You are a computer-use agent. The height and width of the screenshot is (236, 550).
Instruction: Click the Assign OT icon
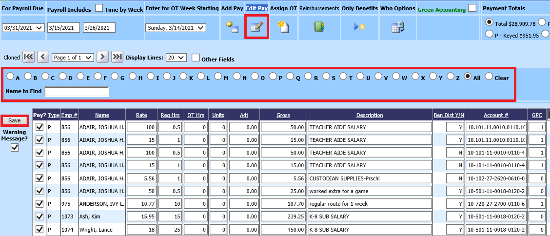[283, 28]
